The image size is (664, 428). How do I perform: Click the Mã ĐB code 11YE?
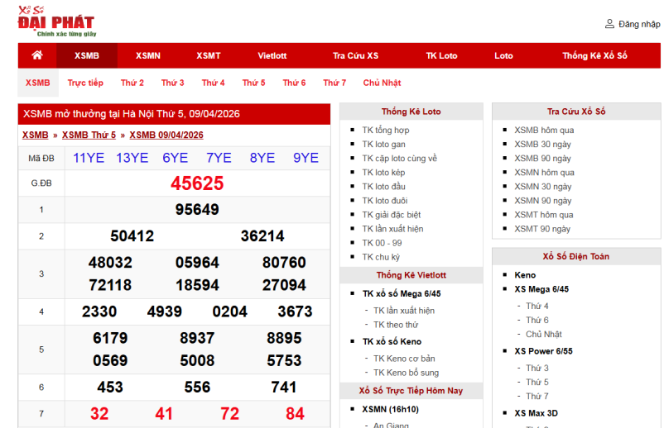pyautogui.click(x=89, y=158)
